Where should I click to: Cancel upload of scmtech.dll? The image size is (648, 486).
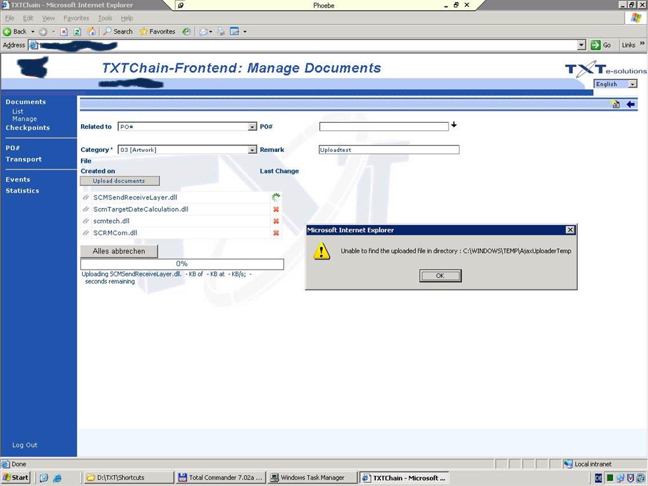point(276,221)
